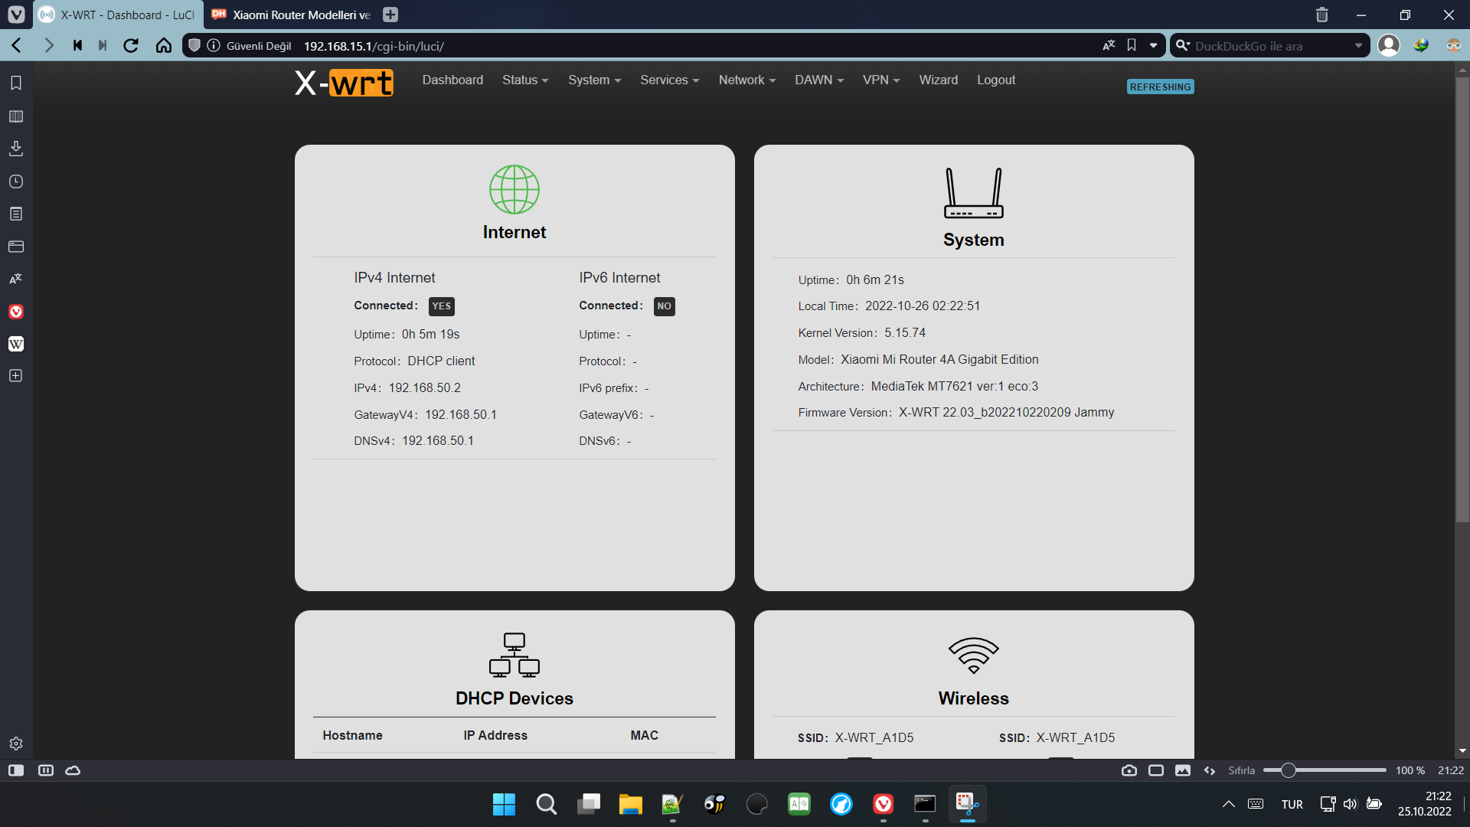Open the Reading List panel
Image resolution: width=1470 pixels, height=827 pixels.
click(x=16, y=116)
